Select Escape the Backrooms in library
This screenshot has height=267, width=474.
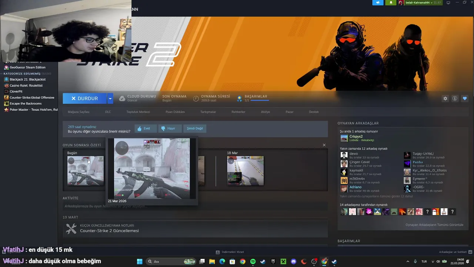click(26, 103)
